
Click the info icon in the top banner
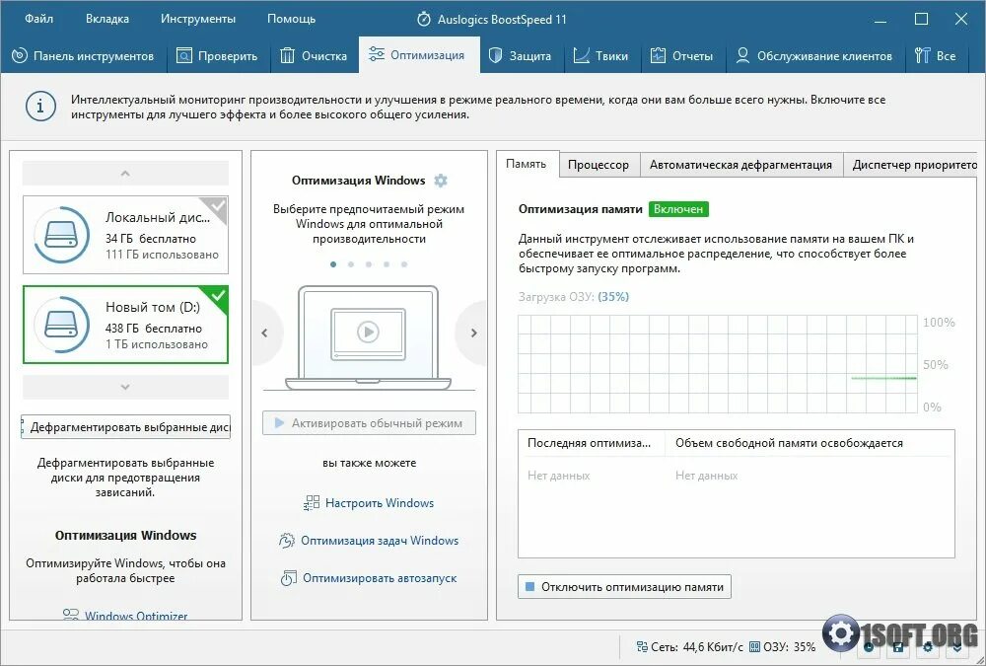[40, 107]
